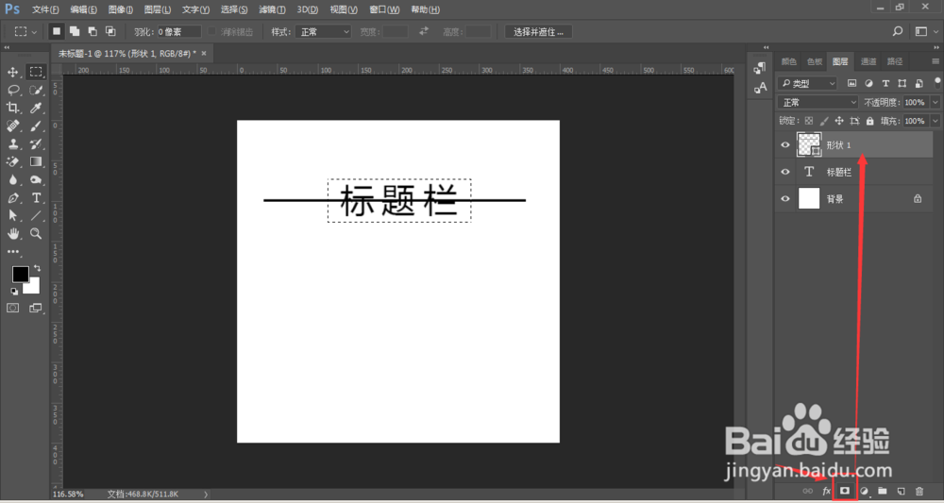Select the Rectangular Marquee tool
The height and width of the screenshot is (503, 944).
[36, 73]
